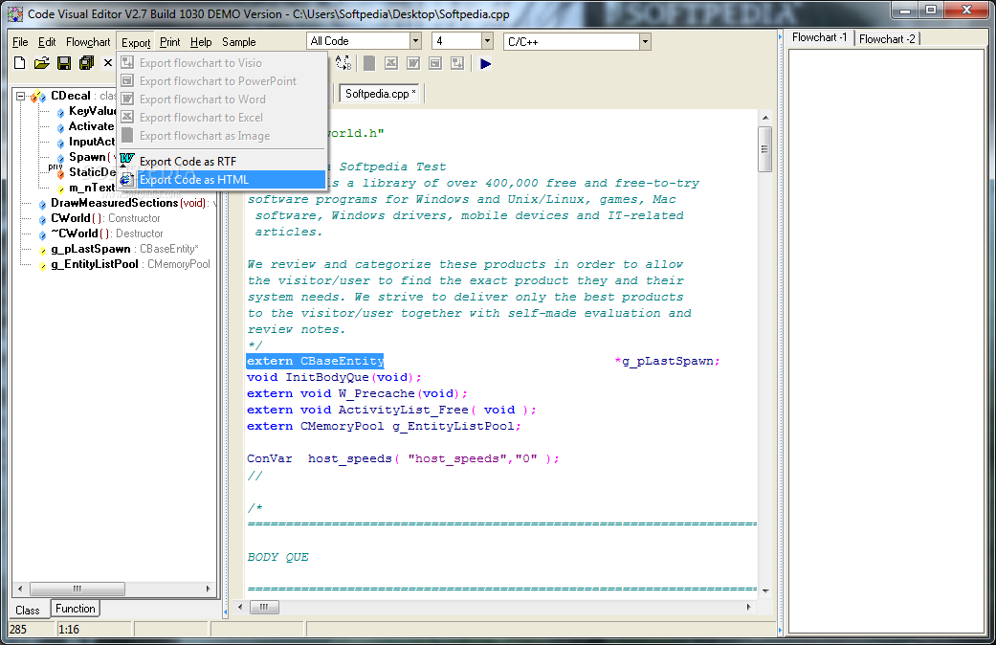
Task: Click the 'void InitBodyQue(void);' code line
Action: click(334, 377)
